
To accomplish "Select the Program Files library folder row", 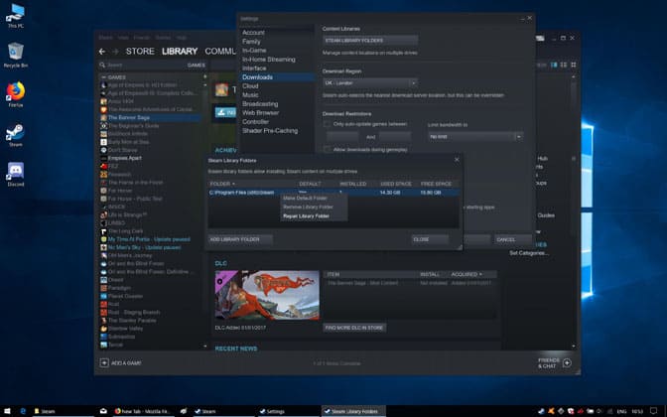I will point(333,193).
